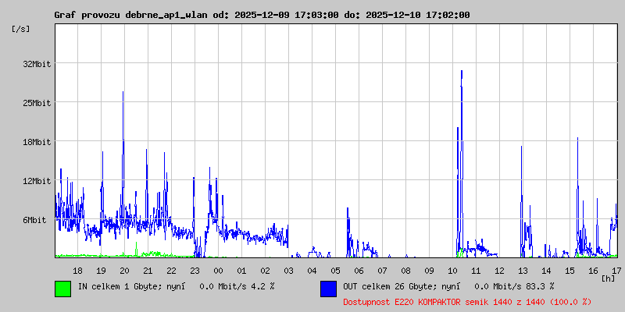625x312 pixels.
Task: Click the '03' hour tick label
Action: (288, 271)
